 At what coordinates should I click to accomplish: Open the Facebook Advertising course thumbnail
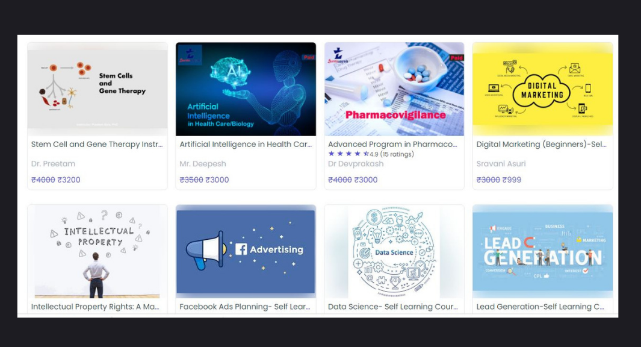tap(246, 251)
